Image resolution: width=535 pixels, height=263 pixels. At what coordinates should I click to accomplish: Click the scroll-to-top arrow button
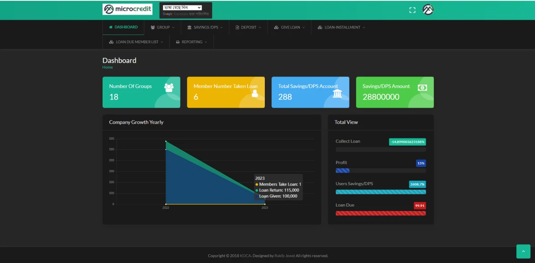pyautogui.click(x=523, y=251)
